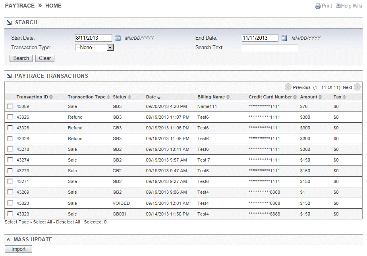Click the Deselect All link
The height and width of the screenshot is (256, 367).
(68, 222)
